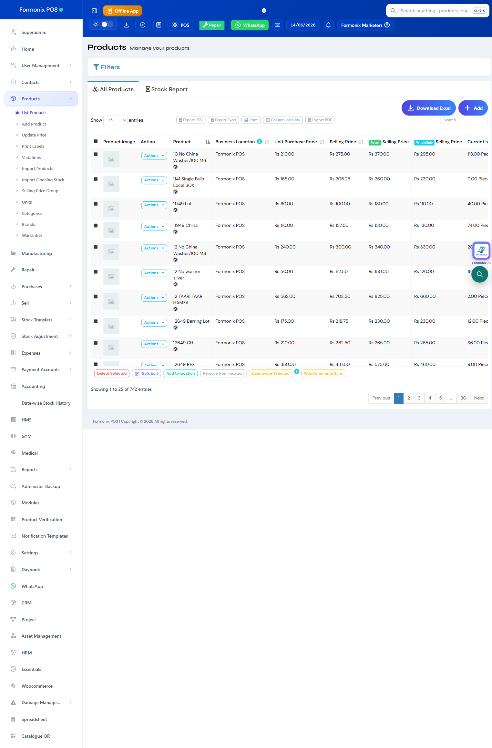Open Add Product submenu item
This screenshot has height=748, width=492.
tap(34, 124)
